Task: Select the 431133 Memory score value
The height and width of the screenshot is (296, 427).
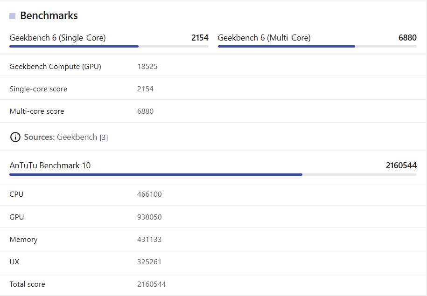Action: pos(149,240)
